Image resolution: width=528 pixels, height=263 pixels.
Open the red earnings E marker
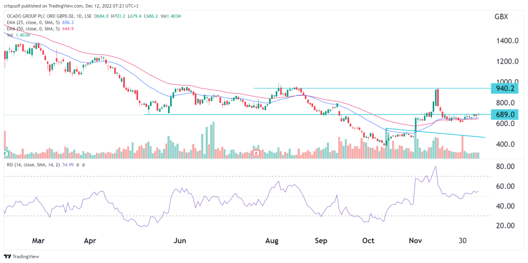coord(256,154)
